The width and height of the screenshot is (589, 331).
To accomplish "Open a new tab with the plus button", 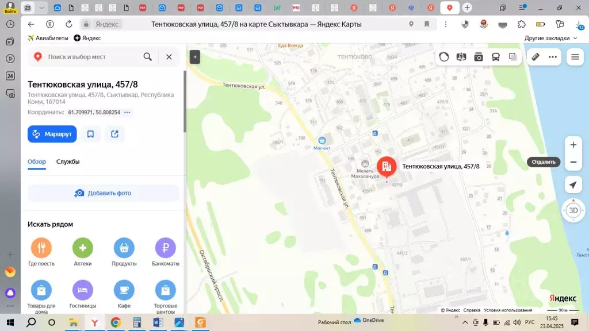I will (x=467, y=7).
